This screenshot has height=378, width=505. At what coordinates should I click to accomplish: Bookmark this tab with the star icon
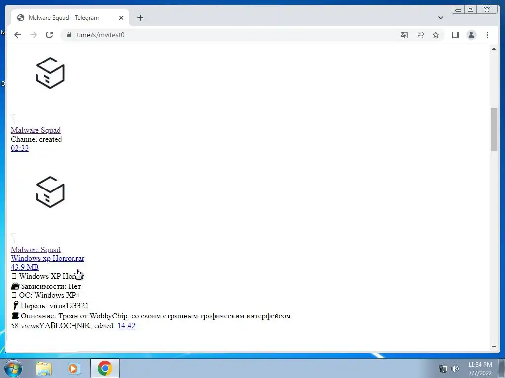(436, 35)
